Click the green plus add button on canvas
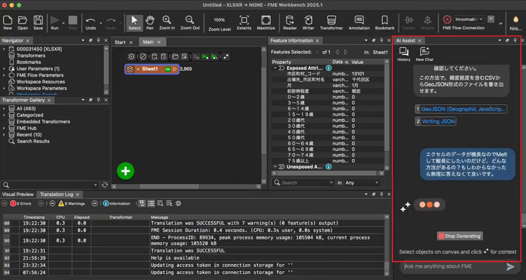 126,171
